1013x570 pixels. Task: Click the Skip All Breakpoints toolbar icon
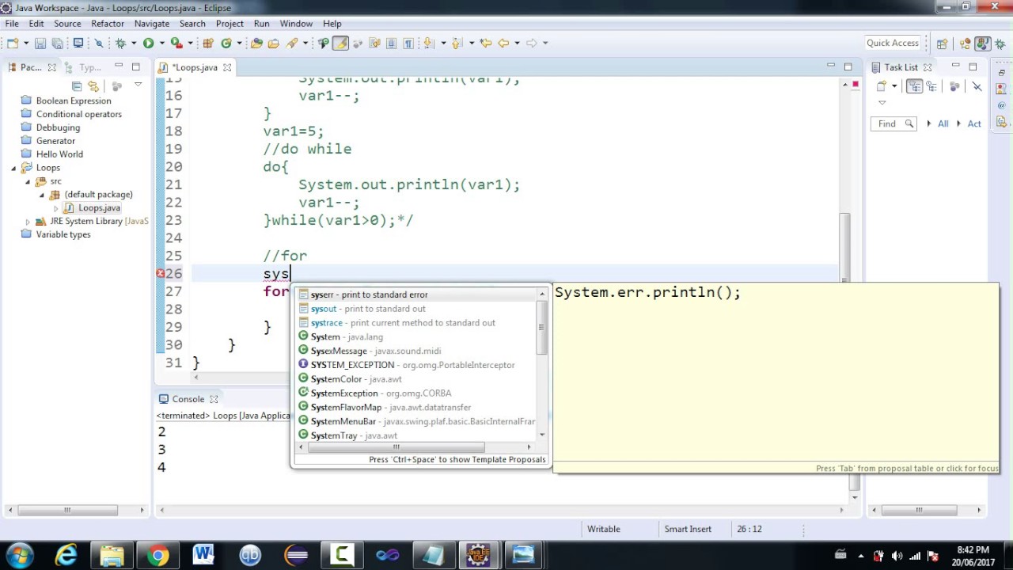[x=99, y=43]
